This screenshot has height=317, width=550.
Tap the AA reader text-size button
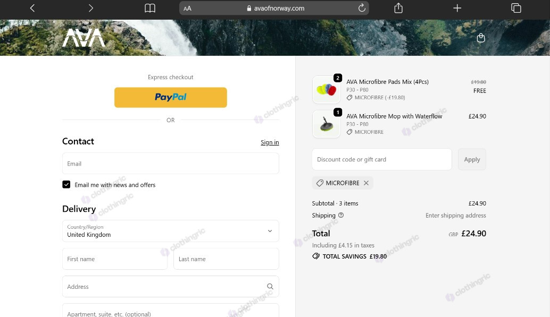click(187, 8)
